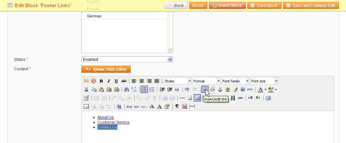Toggle underline formatting
This screenshot has height=143, width=346.
[x=116, y=81]
